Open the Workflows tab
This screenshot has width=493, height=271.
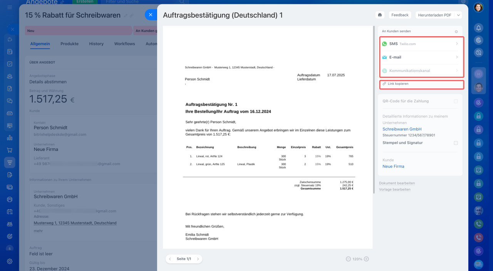(124, 44)
